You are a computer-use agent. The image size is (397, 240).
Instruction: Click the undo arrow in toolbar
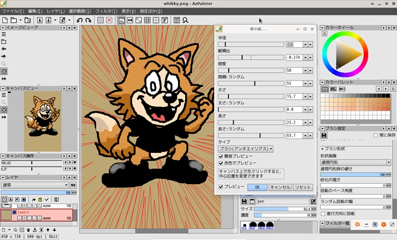79,20
